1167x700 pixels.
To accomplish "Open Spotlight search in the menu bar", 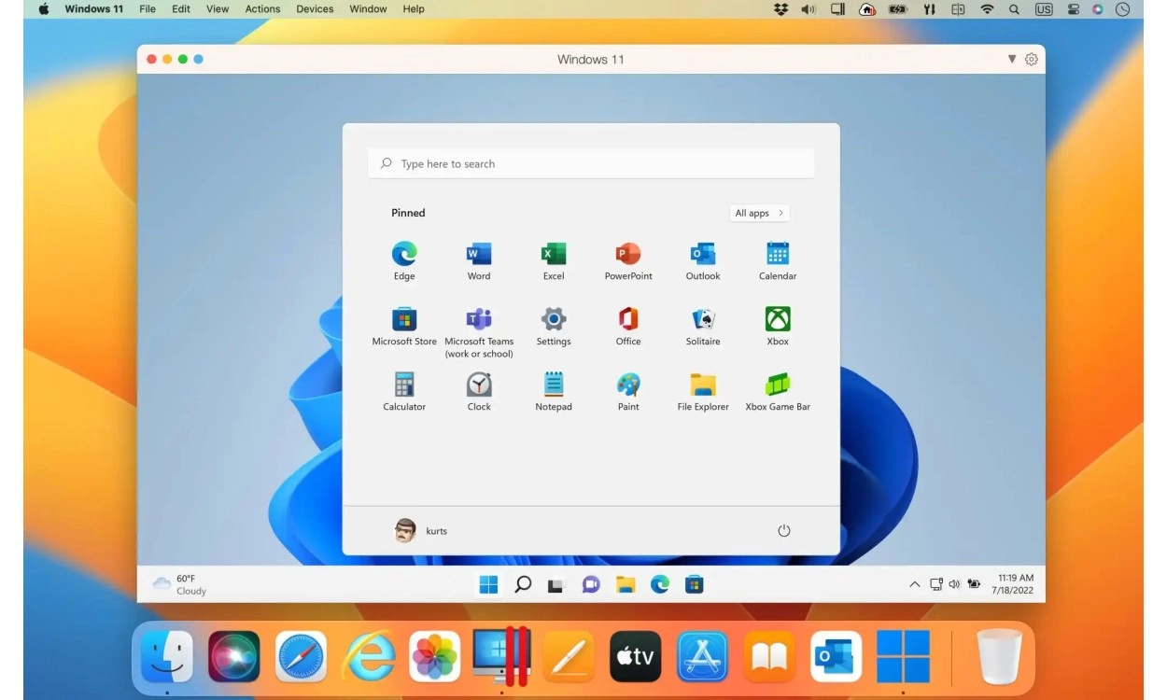I will click(x=1014, y=9).
